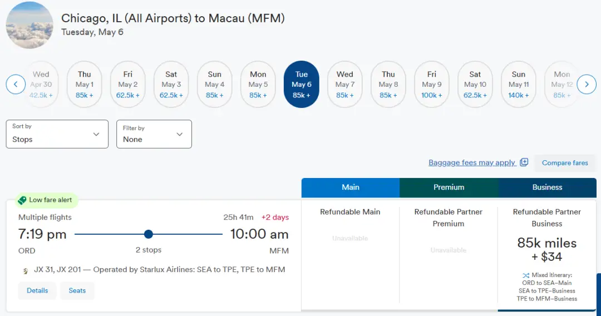The image size is (601, 316).
Task: Select the 85k miles Business fare
Action: point(547,250)
